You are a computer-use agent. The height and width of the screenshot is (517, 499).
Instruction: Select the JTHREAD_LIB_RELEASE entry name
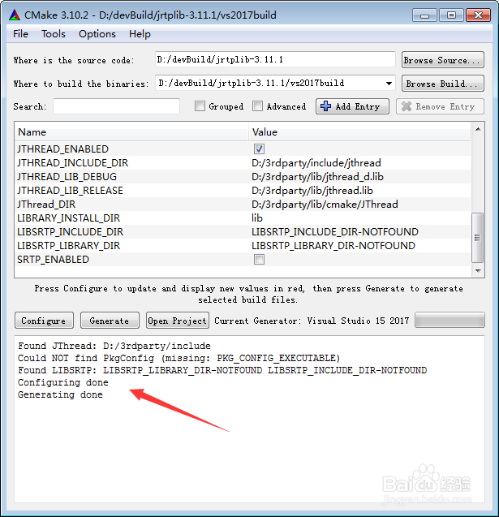[x=70, y=191]
